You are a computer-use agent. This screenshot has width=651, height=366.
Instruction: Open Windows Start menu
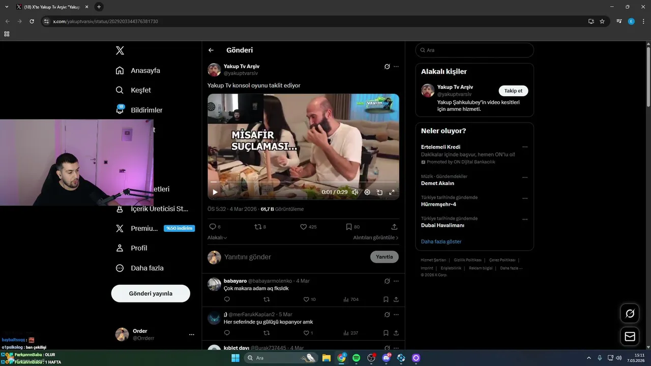(235, 358)
